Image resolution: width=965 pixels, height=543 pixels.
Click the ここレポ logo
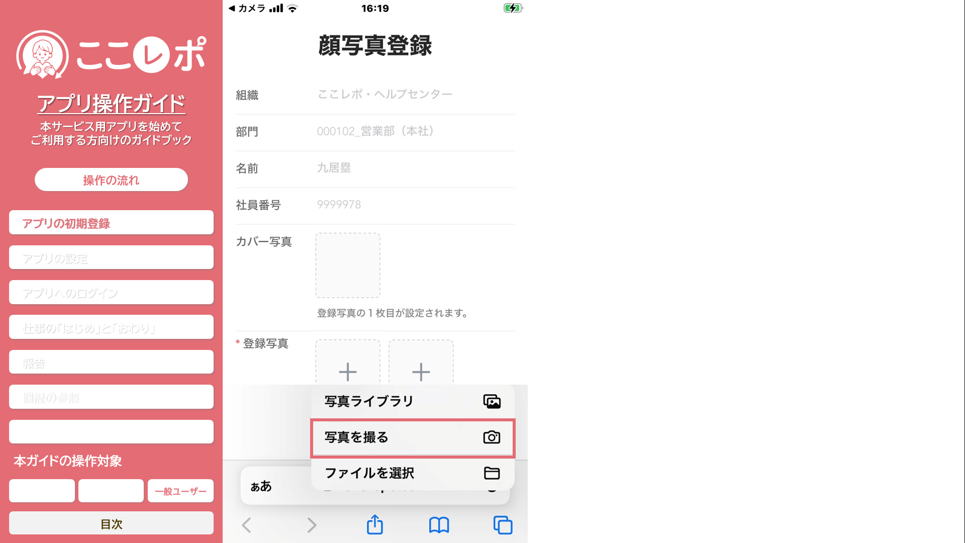pos(111,54)
